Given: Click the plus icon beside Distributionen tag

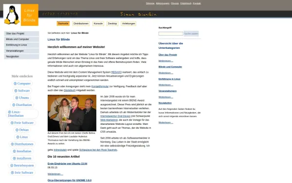Looking at the screenshot, I should click(x=12, y=144).
